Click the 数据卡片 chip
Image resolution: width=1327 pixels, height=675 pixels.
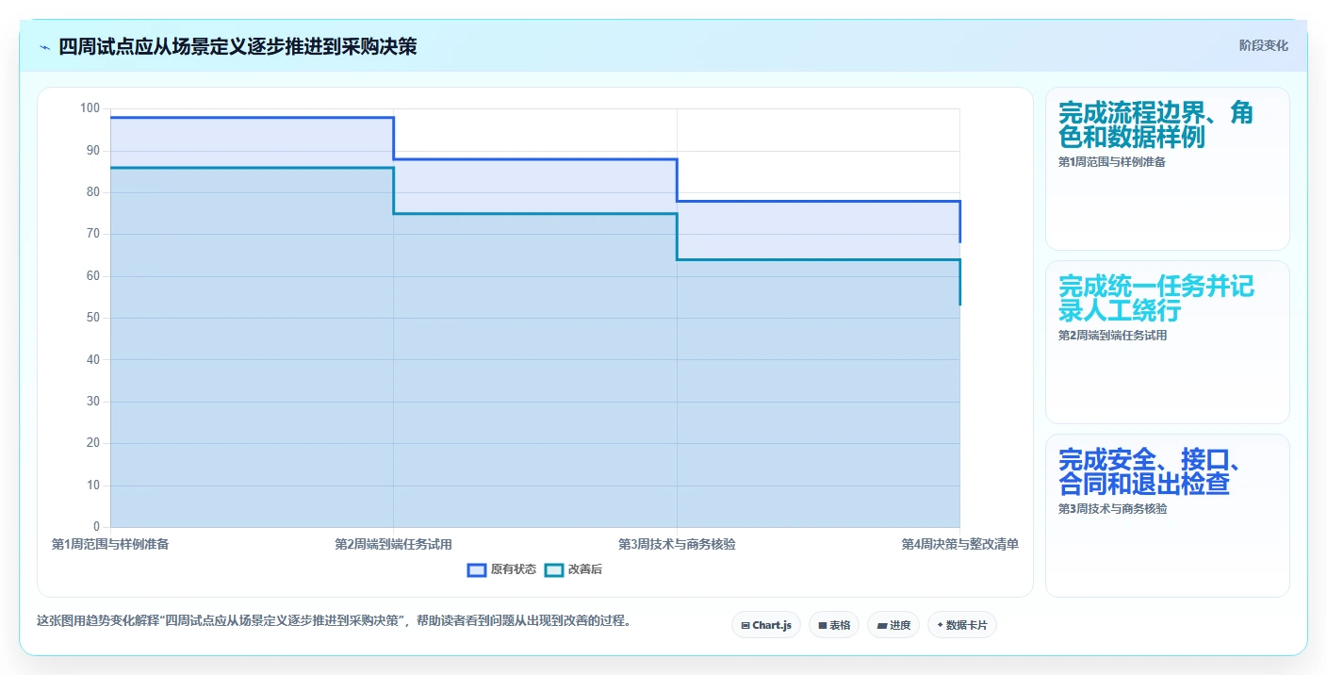962,625
